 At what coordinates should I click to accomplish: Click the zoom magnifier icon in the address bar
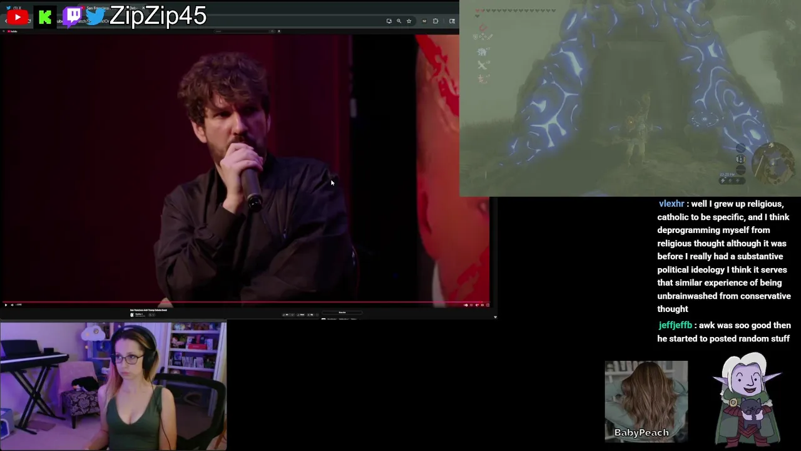[399, 21]
